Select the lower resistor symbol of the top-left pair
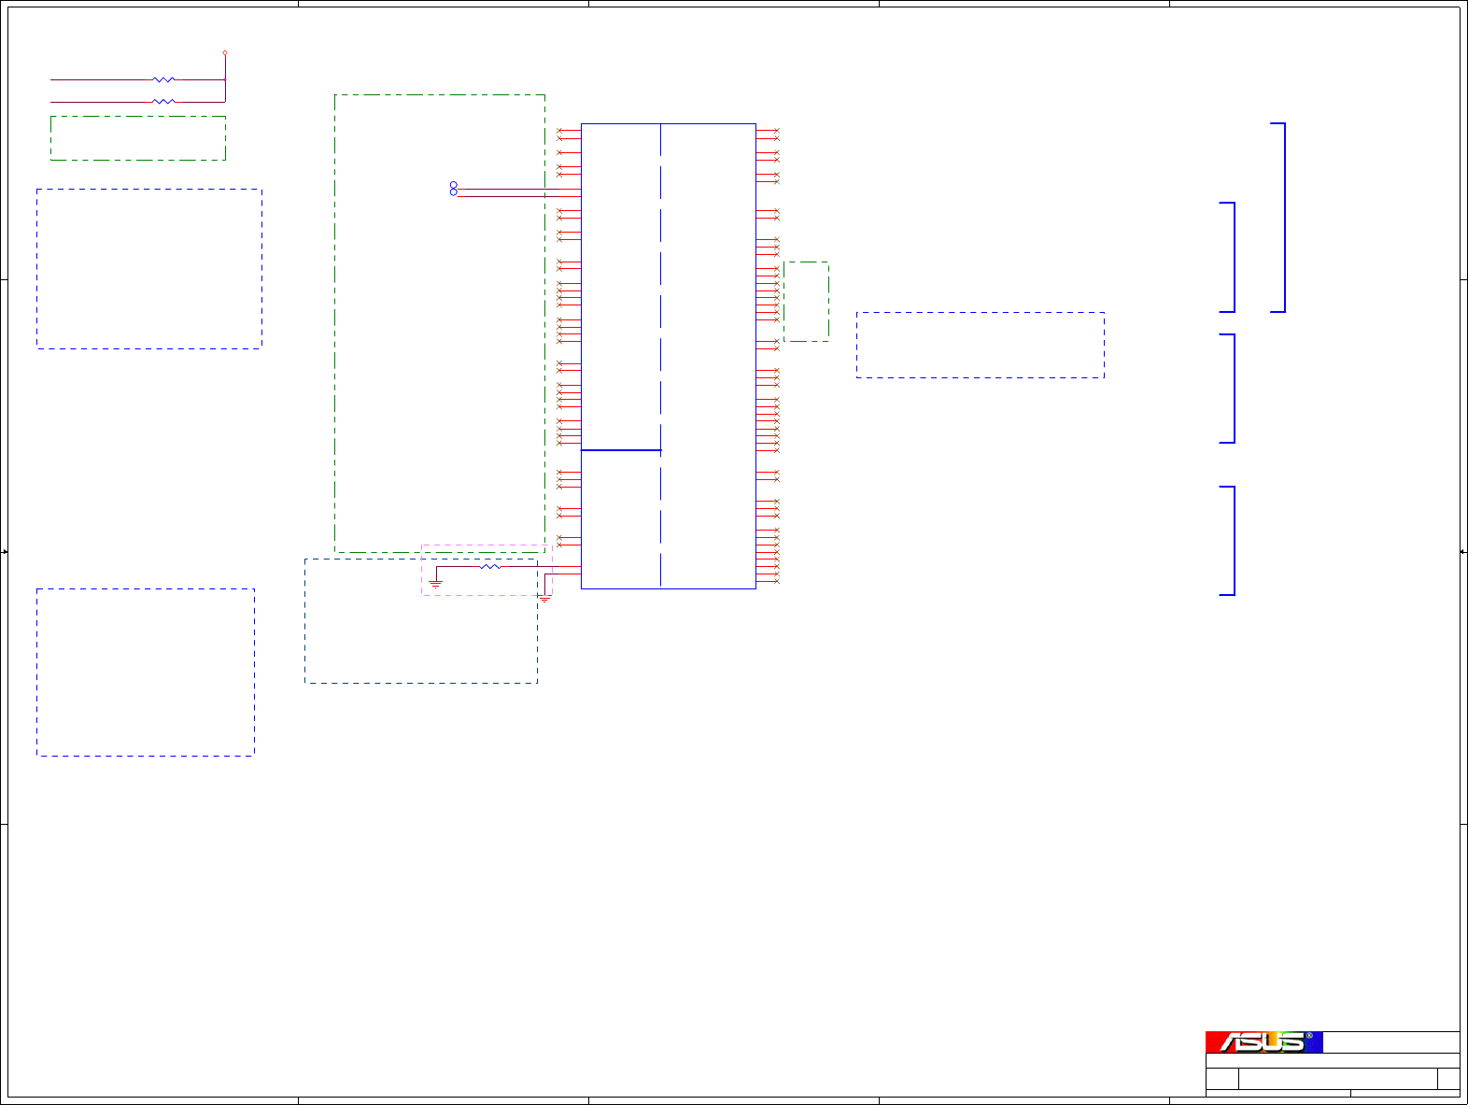Viewport: 1468px width, 1105px height. [163, 101]
